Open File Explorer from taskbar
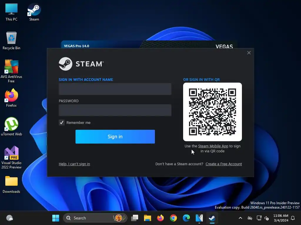 click(148, 218)
